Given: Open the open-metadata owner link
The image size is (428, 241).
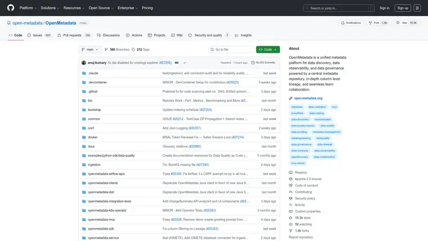Looking at the screenshot, I should [x=27, y=23].
